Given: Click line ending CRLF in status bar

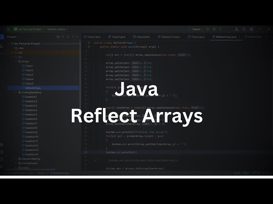Looking at the screenshot, I should click(x=246, y=173).
